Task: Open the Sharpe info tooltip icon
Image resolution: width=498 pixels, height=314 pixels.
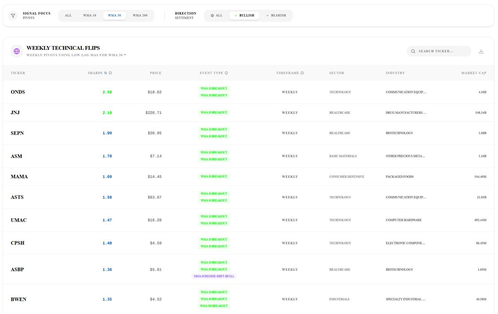Action: click(110, 73)
